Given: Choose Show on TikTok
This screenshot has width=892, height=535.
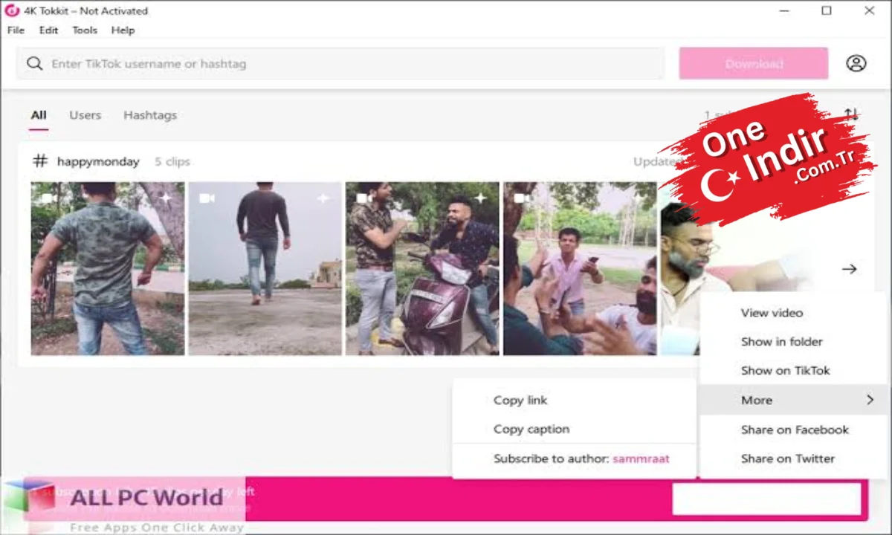Looking at the screenshot, I should coord(795,371).
